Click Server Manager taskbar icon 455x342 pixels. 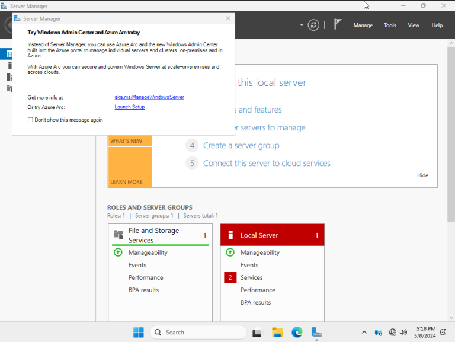click(x=316, y=333)
